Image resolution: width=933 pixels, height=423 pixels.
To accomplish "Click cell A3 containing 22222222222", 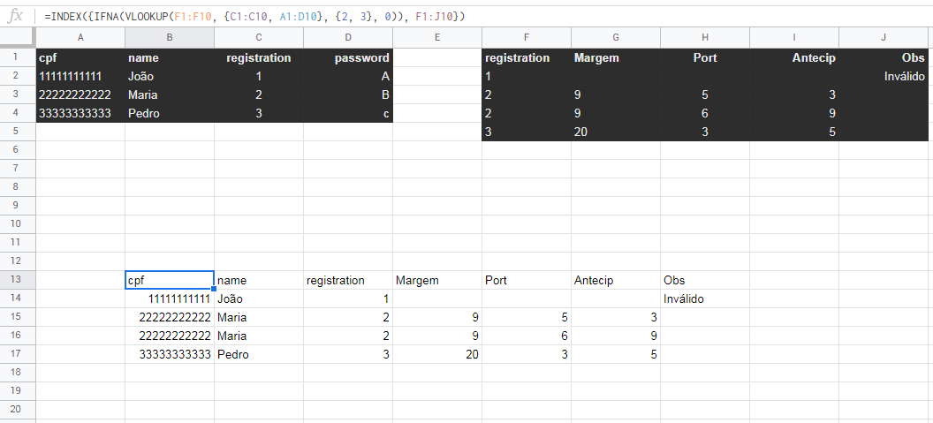I will pos(80,94).
